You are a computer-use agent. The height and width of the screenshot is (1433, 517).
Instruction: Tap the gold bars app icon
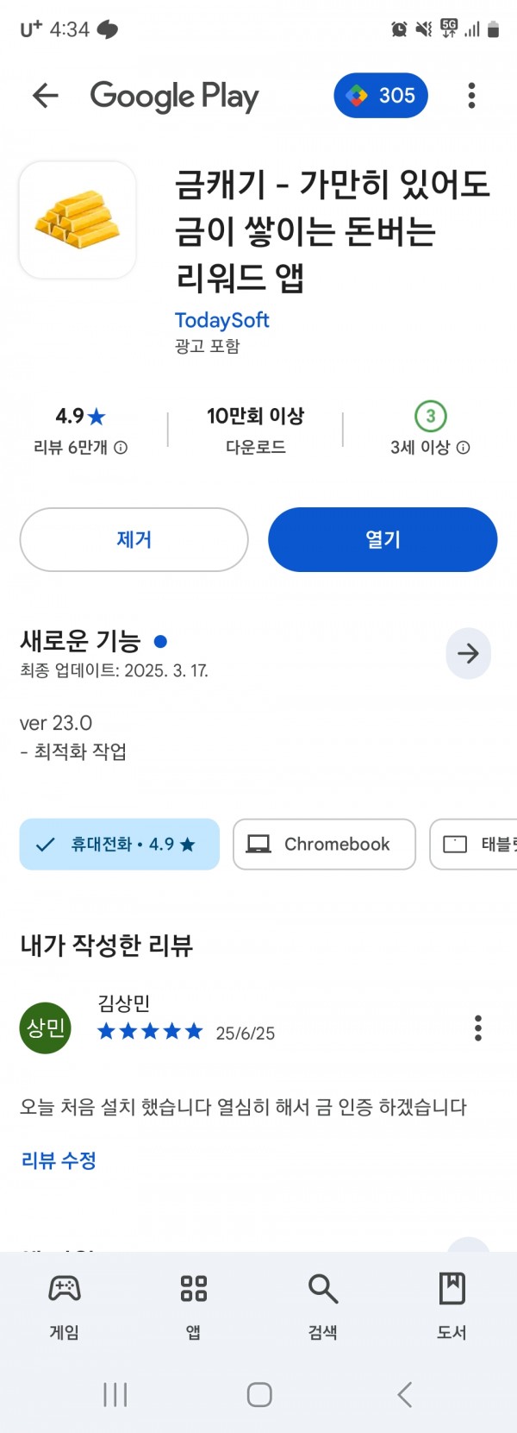78,220
